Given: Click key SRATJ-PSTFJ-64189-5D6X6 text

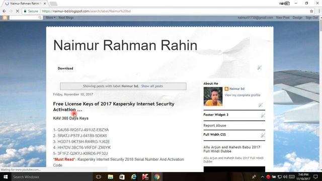Looking at the screenshot, I should [x=82, y=136].
